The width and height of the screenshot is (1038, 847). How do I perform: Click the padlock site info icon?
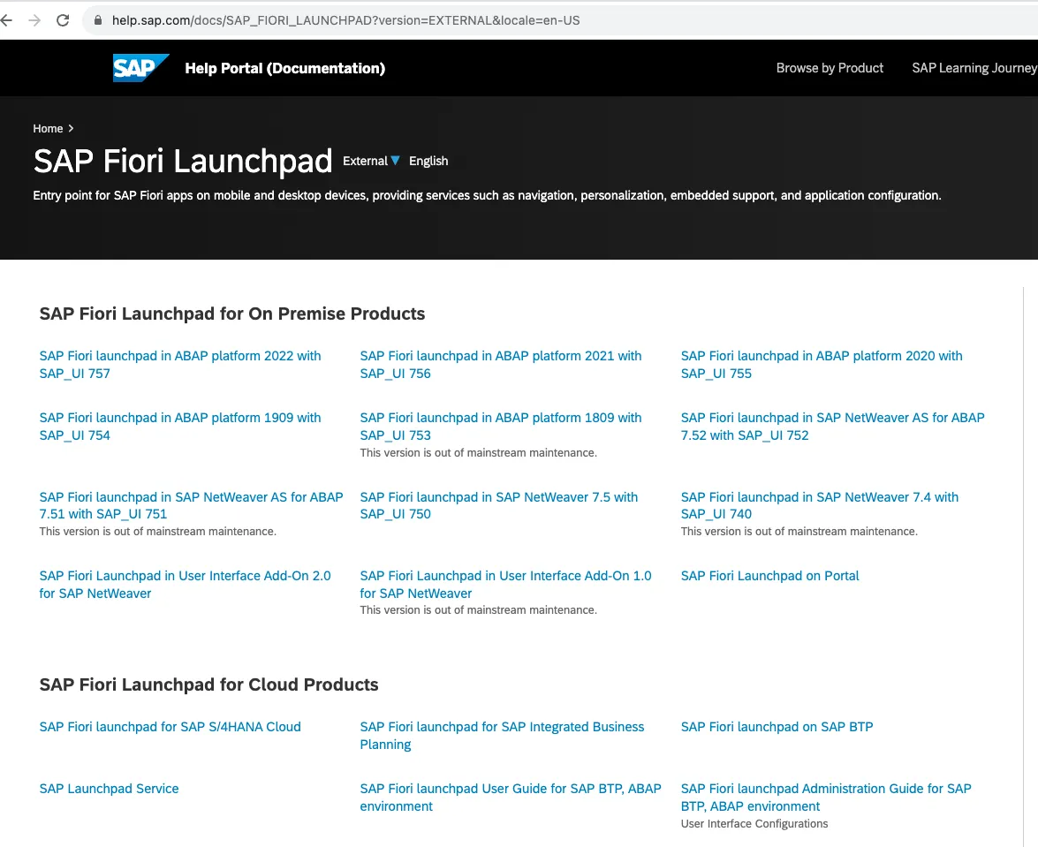(x=98, y=20)
